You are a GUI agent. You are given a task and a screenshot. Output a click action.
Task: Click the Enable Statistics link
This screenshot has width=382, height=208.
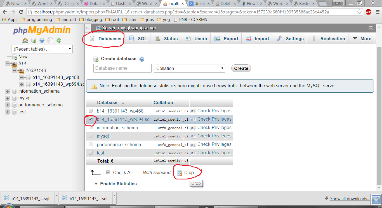point(118,184)
